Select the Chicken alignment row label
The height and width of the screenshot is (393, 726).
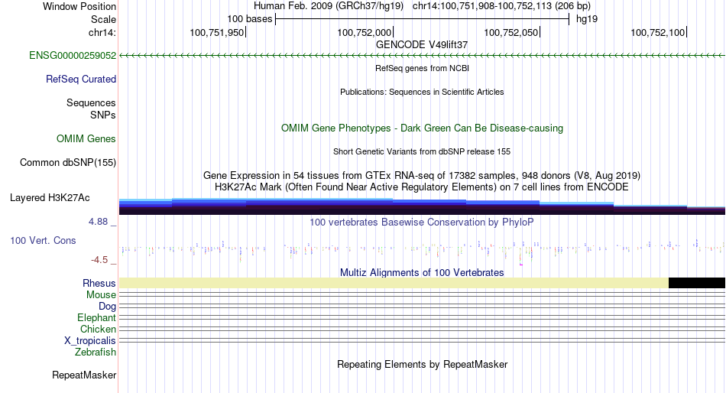click(x=98, y=329)
